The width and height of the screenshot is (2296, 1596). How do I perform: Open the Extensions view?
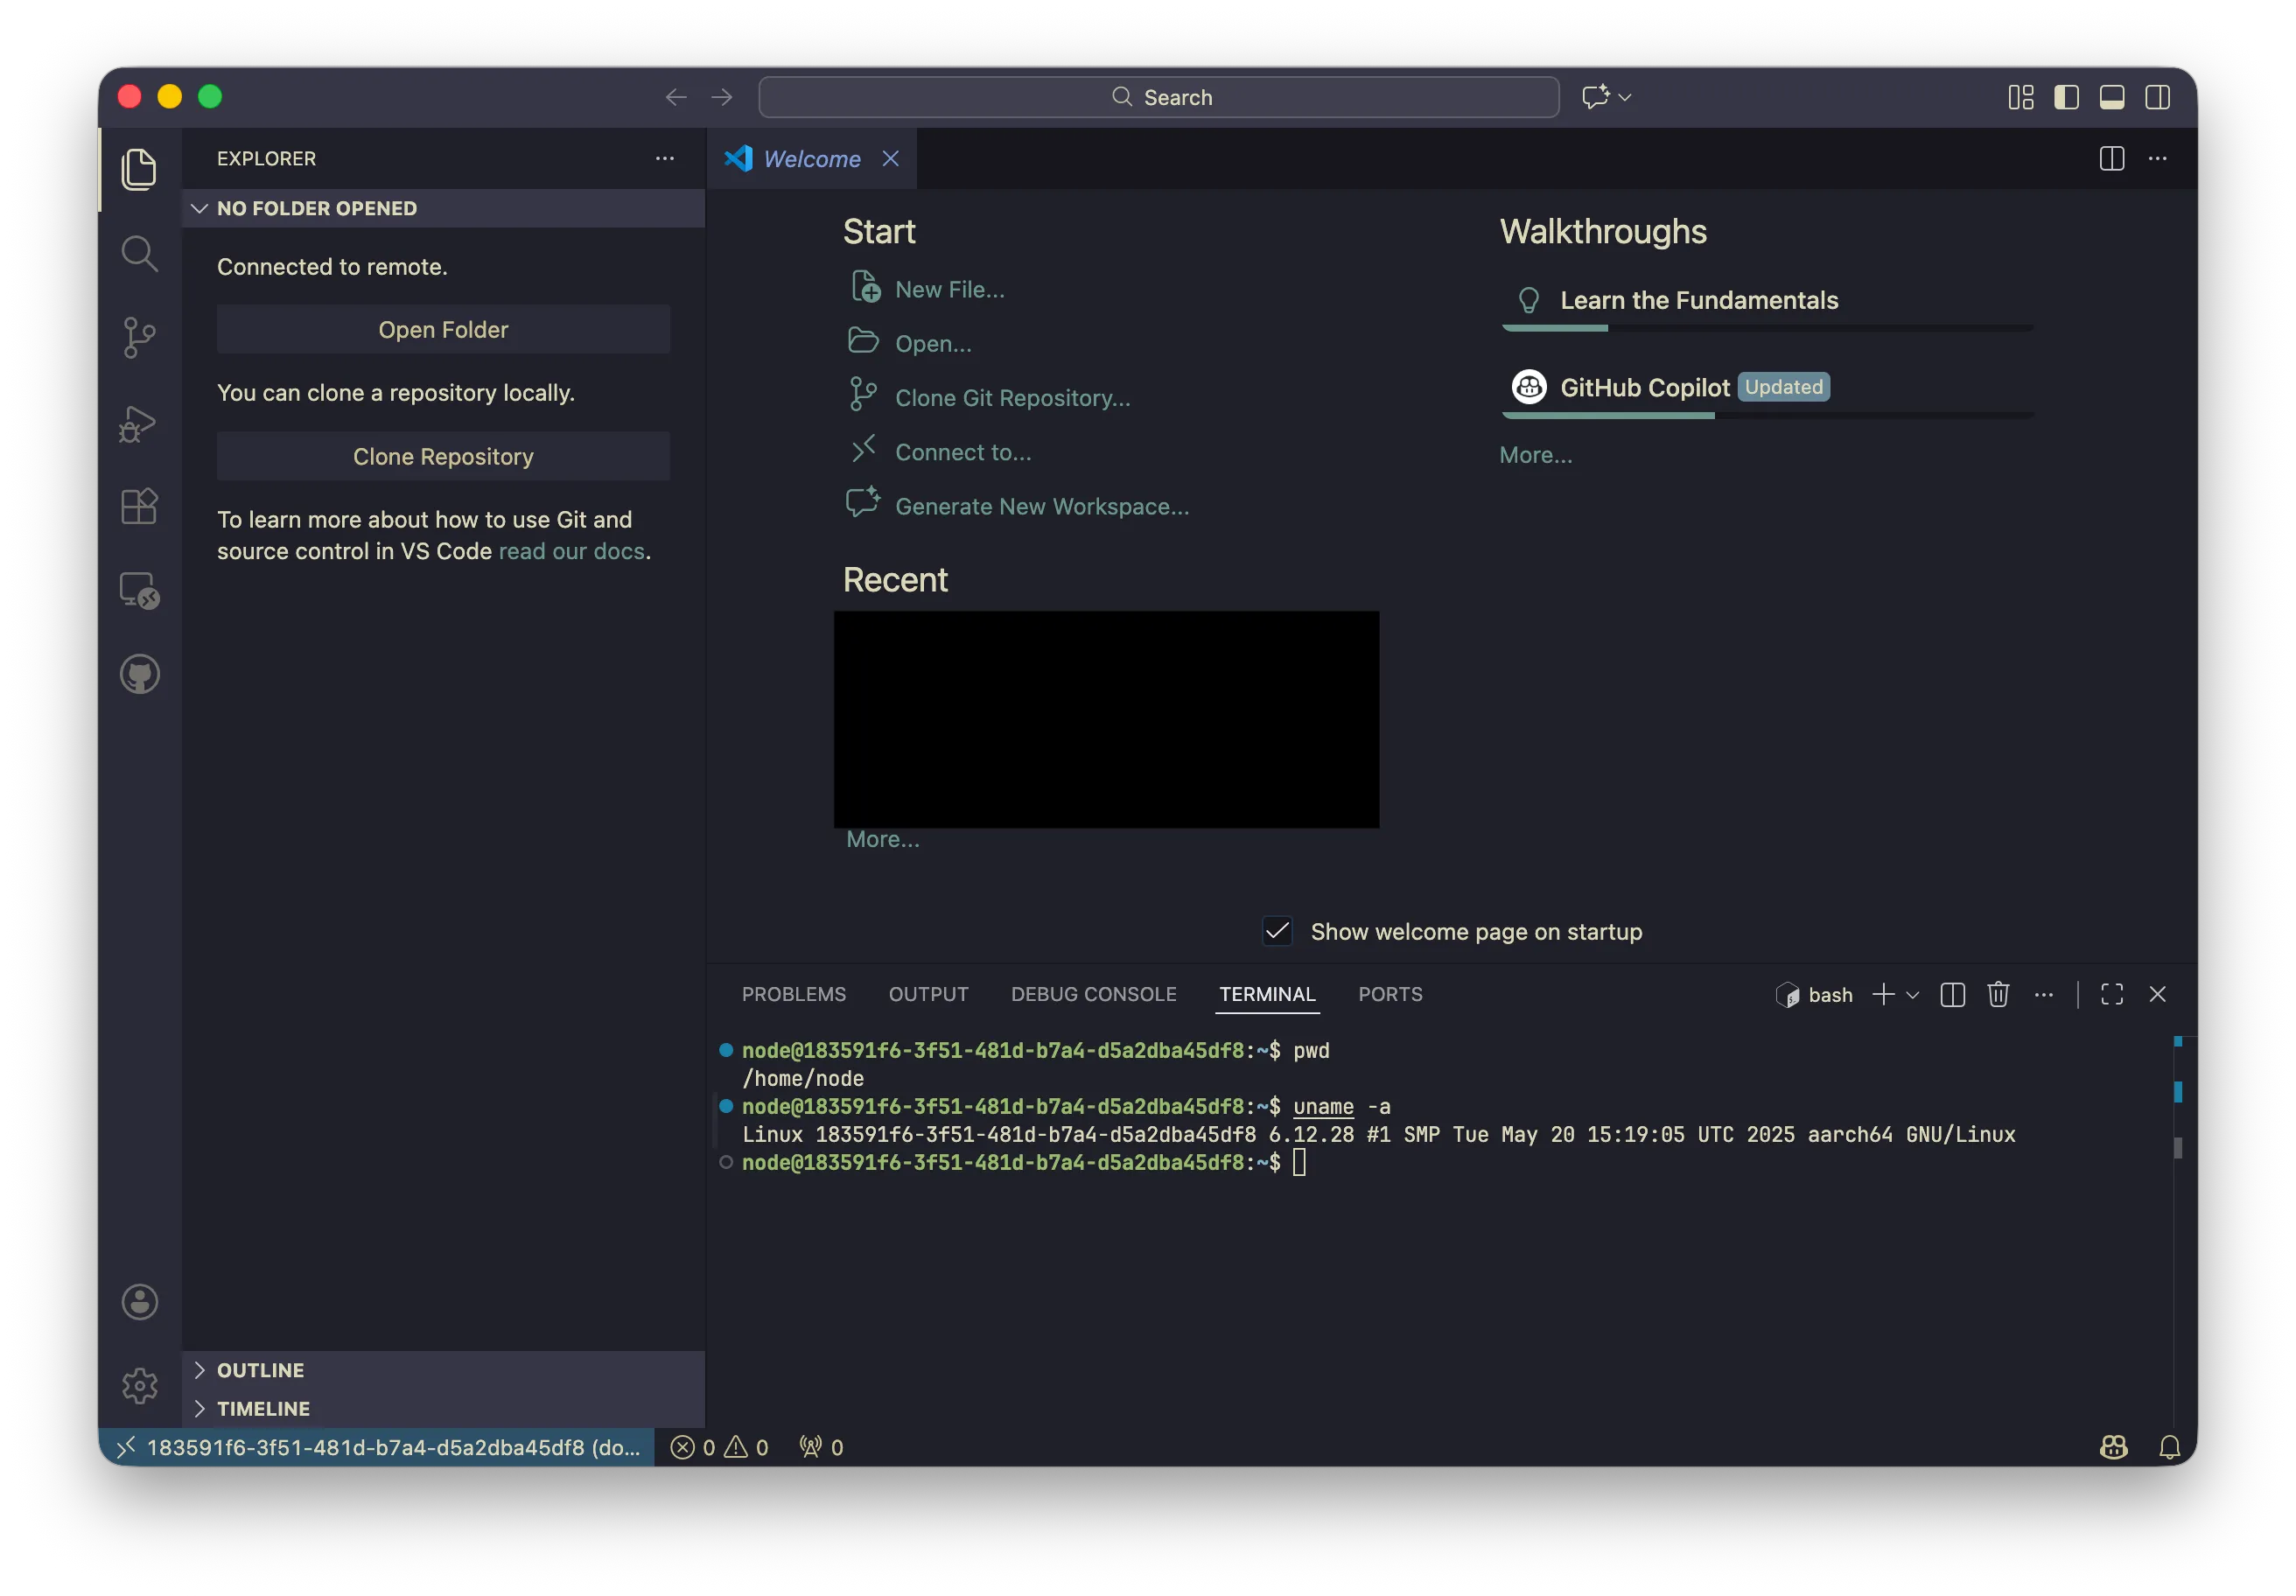[x=139, y=506]
